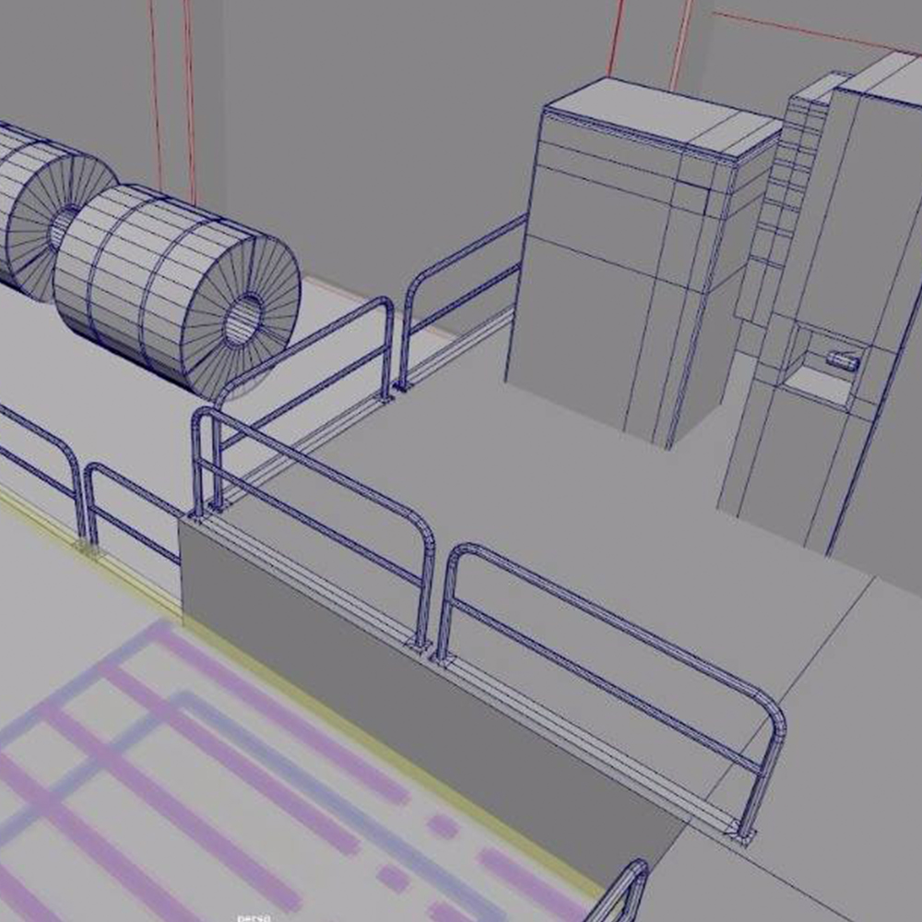Image resolution: width=922 pixels, height=922 pixels.
Task: Click the base plate of the longest handrail
Action: point(743,835)
